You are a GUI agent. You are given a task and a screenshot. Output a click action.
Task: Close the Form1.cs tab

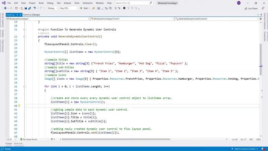pyautogui.click(x=21, y=15)
